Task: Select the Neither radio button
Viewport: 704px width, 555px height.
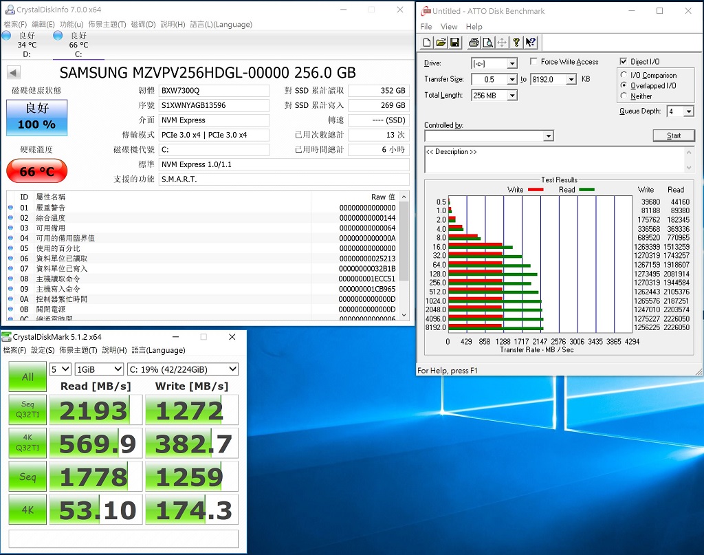Action: (624, 96)
